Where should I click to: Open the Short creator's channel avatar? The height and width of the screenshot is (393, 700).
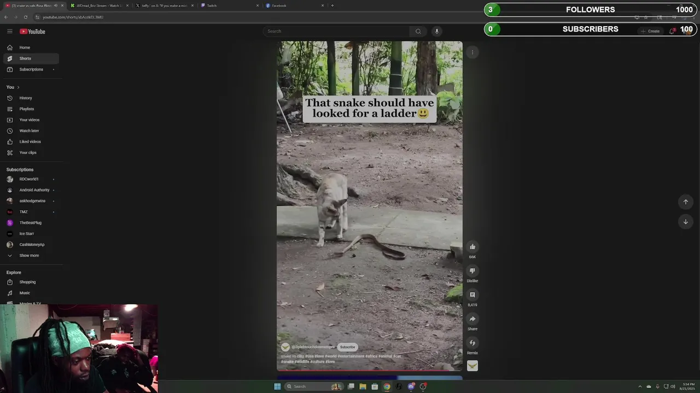(x=285, y=347)
